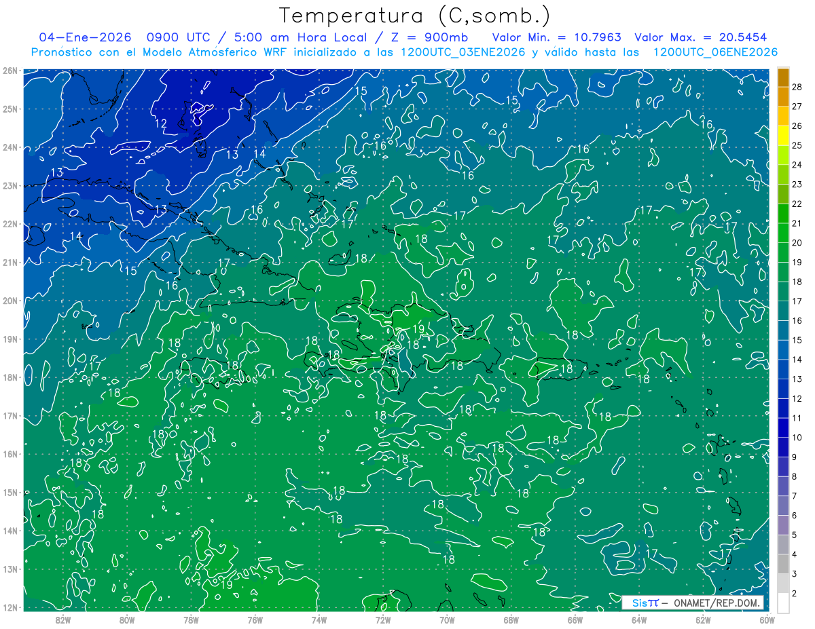Click the '78W' longitude axis label
Screen dimensions: 815x629
tap(191, 620)
